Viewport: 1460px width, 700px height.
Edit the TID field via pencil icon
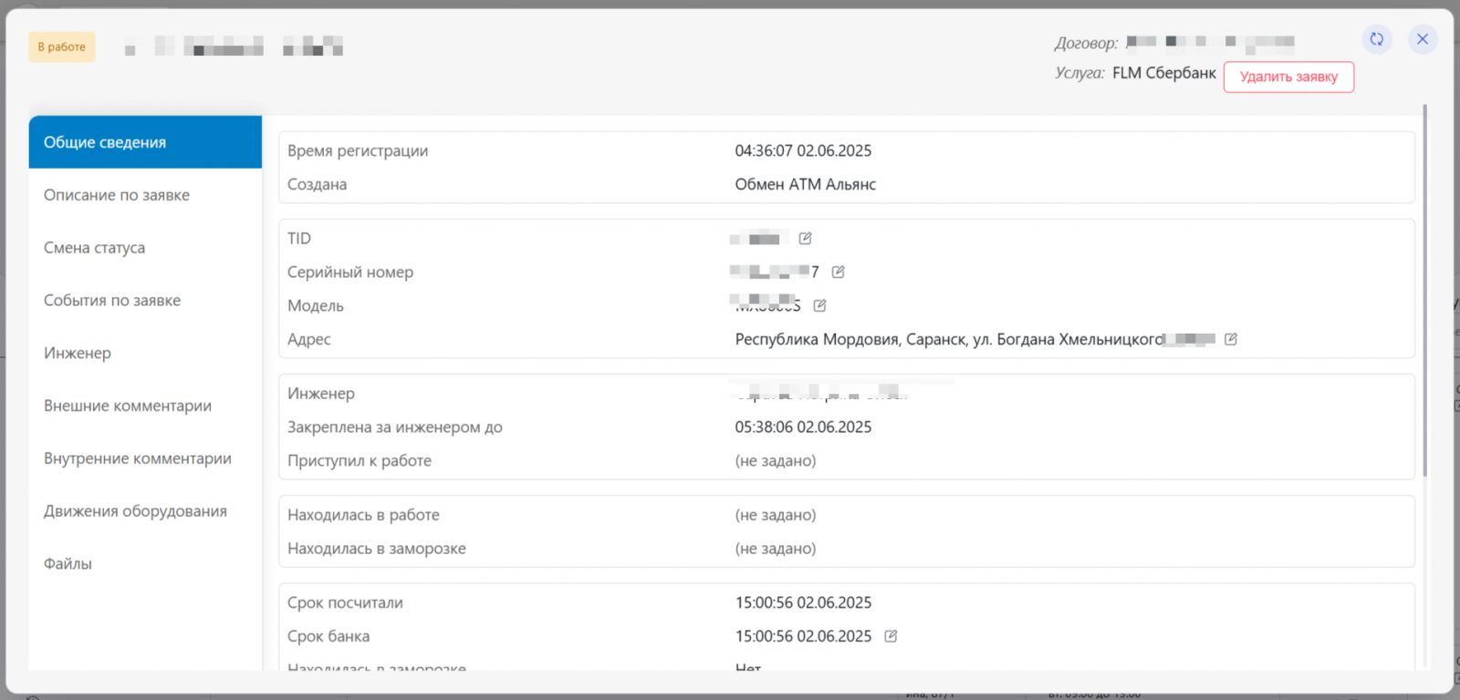805,239
